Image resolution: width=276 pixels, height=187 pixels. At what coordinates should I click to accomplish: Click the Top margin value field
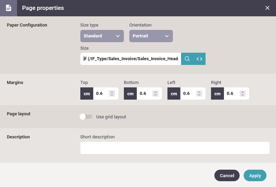101,93
